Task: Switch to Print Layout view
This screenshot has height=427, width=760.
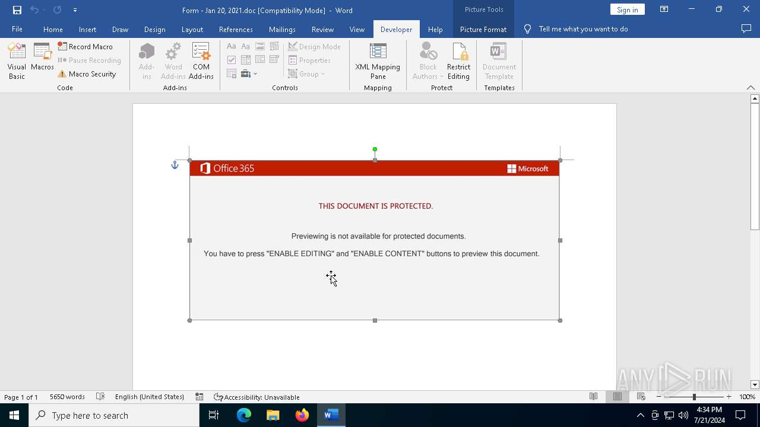Action: 617,397
